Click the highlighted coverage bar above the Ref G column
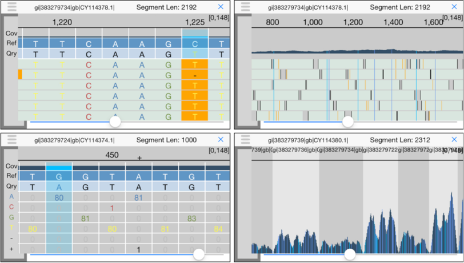This screenshot has width=464, height=263. (x=59, y=168)
